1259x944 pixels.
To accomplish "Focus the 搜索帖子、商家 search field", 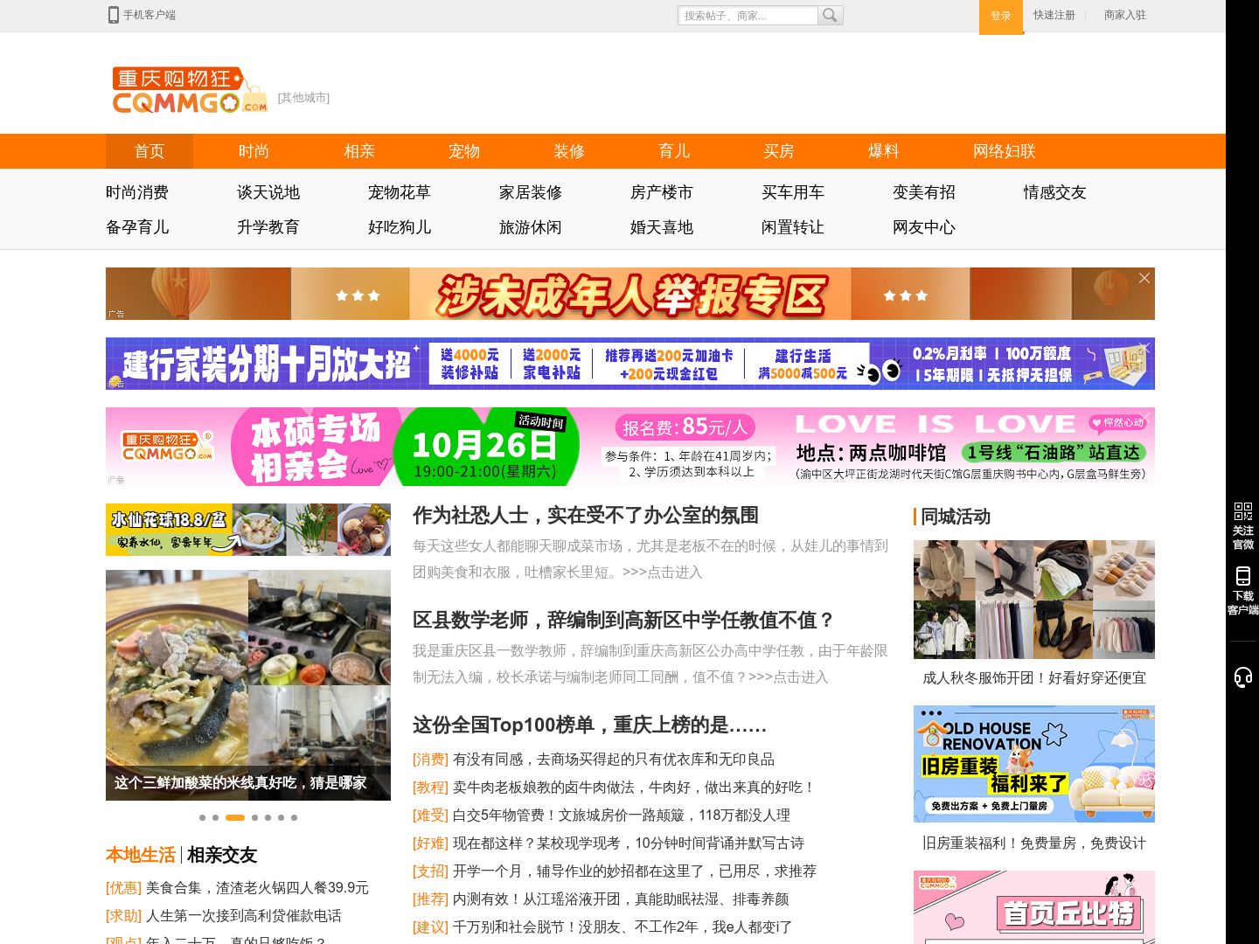I will (748, 15).
